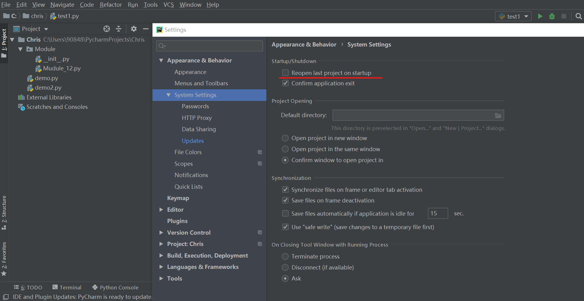
Task: Start debugging with the bug icon
Action: point(552,16)
